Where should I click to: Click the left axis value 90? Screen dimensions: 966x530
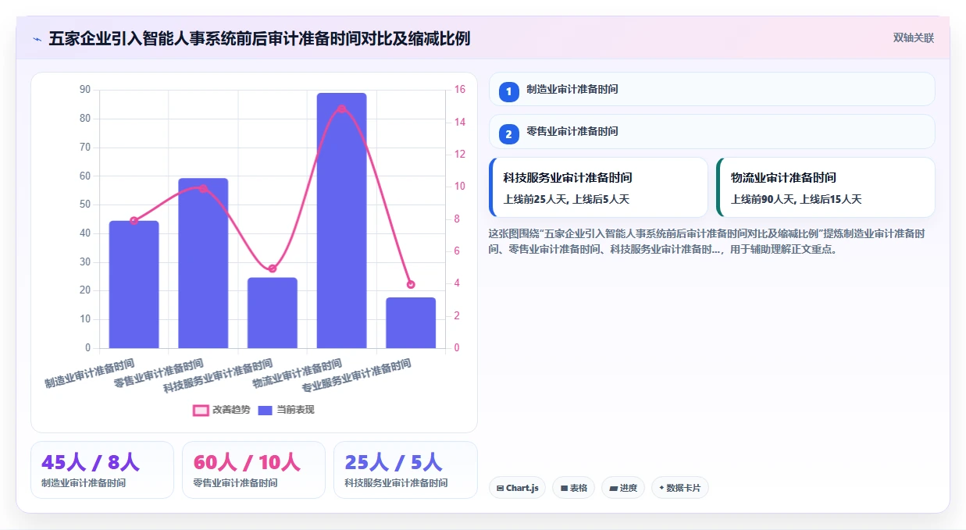point(85,90)
